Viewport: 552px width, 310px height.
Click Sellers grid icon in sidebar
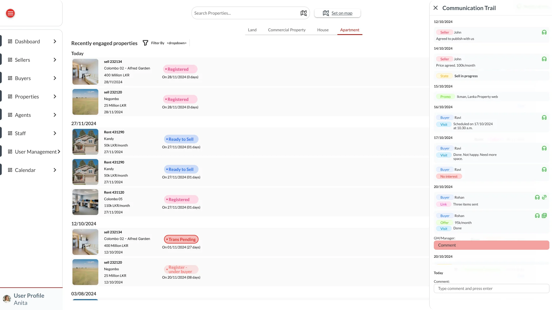[x=10, y=60]
